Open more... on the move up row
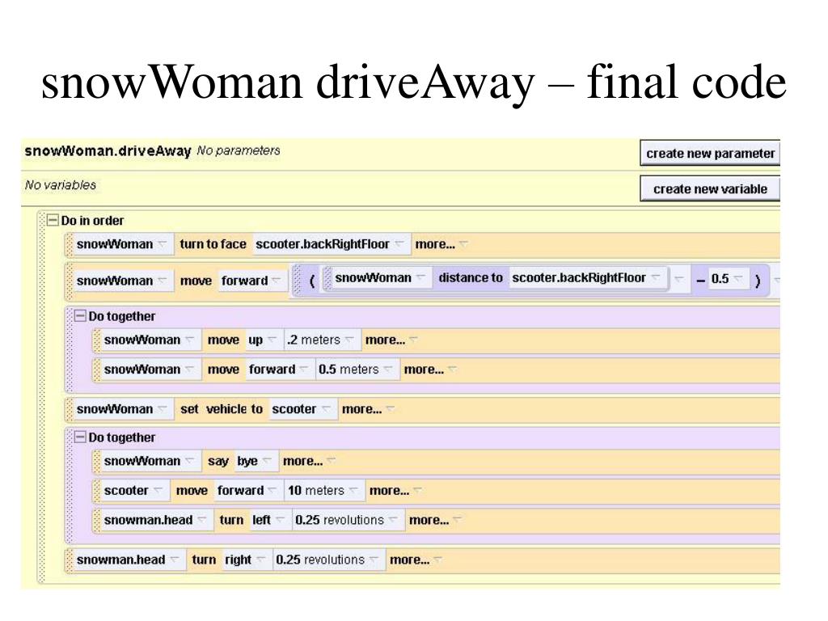Screen dimensions: 828x621 (391, 340)
